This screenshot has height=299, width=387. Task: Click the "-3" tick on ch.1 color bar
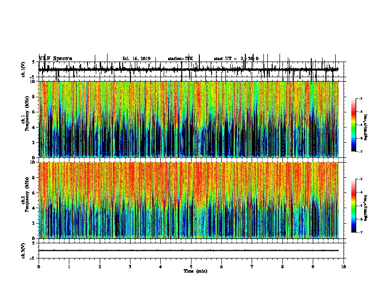pos(361,99)
